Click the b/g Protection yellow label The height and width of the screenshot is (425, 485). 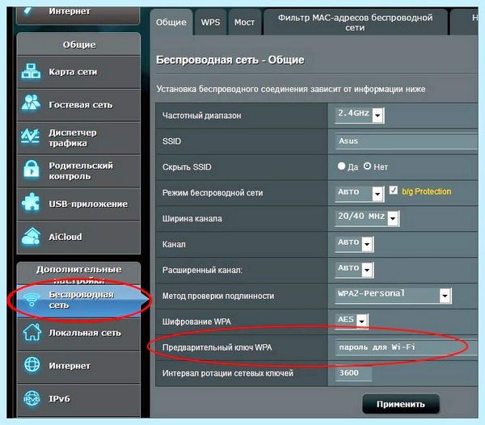coord(427,191)
